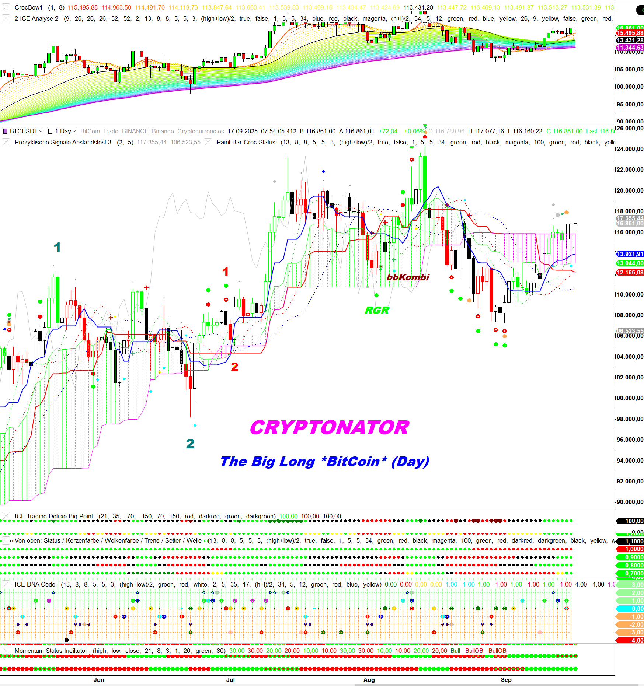
Task: Click the Aug label on the time axis
Action: coord(369,680)
